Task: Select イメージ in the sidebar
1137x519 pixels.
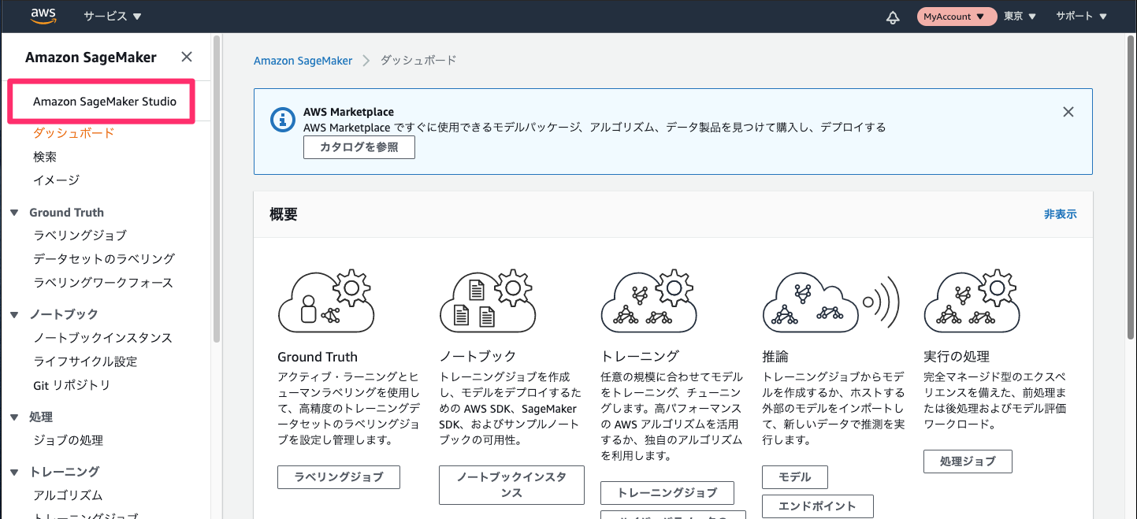Action: tap(57, 180)
